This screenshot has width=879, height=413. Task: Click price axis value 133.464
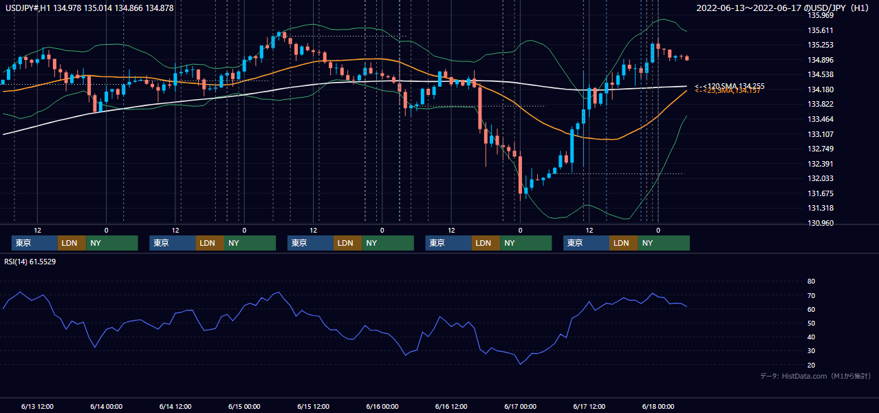coord(821,119)
